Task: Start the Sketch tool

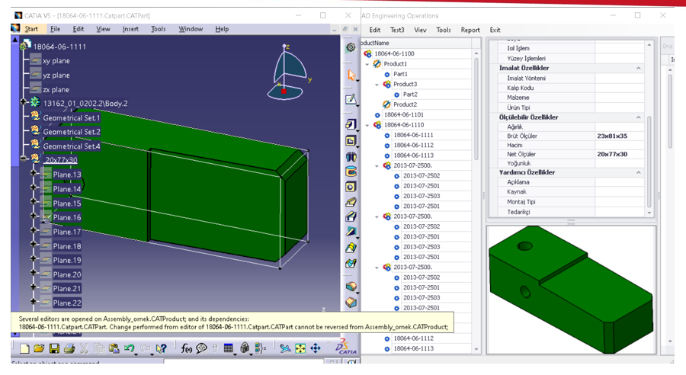Action: coord(351,99)
